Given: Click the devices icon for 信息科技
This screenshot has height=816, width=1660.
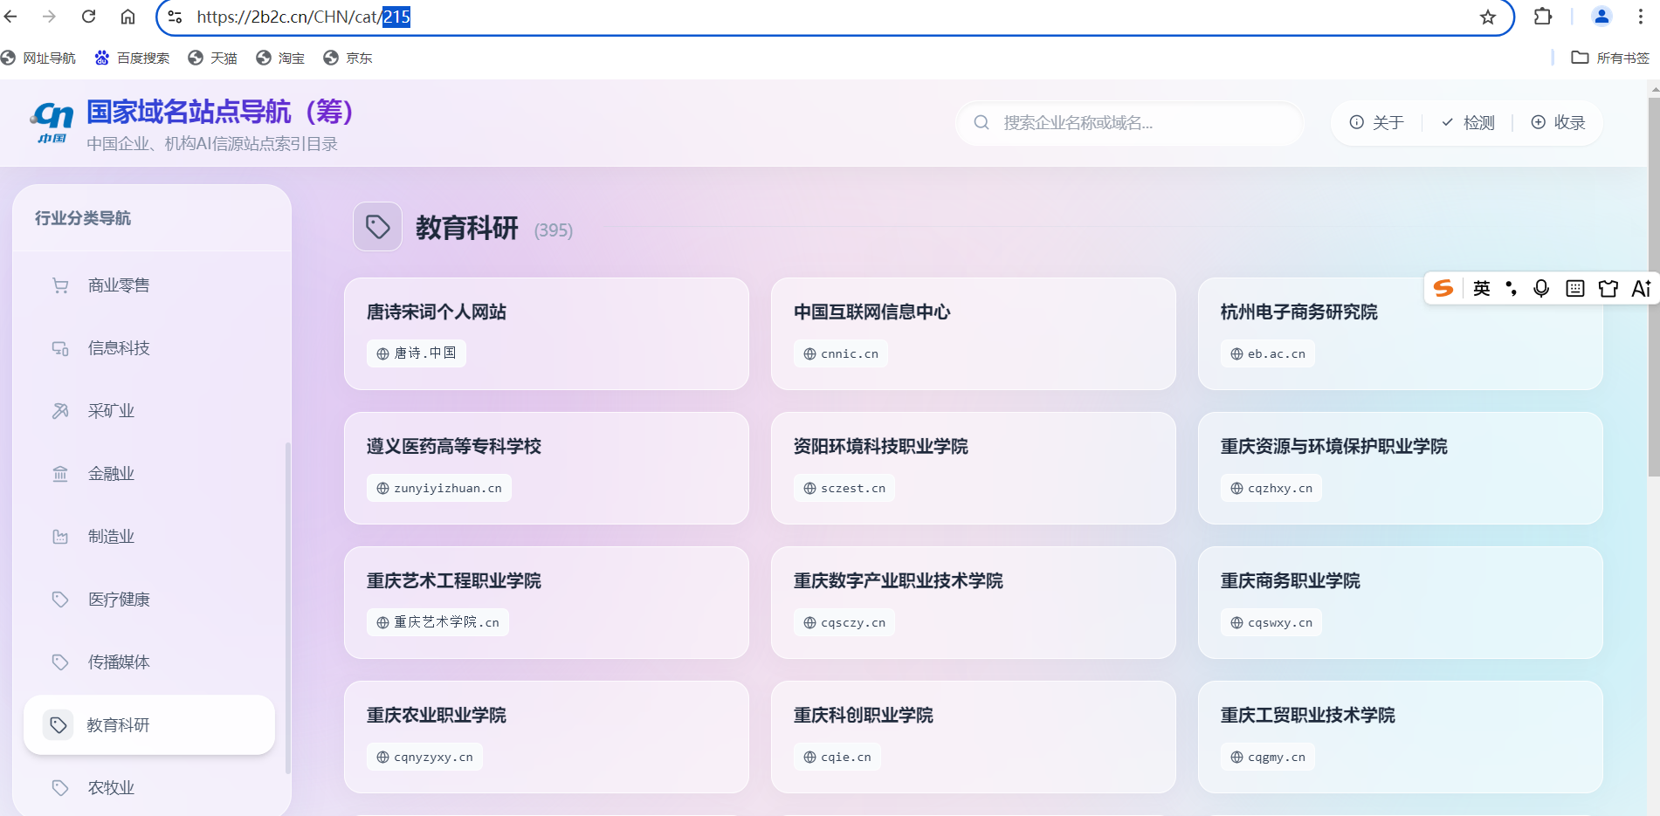Looking at the screenshot, I should tap(60, 348).
